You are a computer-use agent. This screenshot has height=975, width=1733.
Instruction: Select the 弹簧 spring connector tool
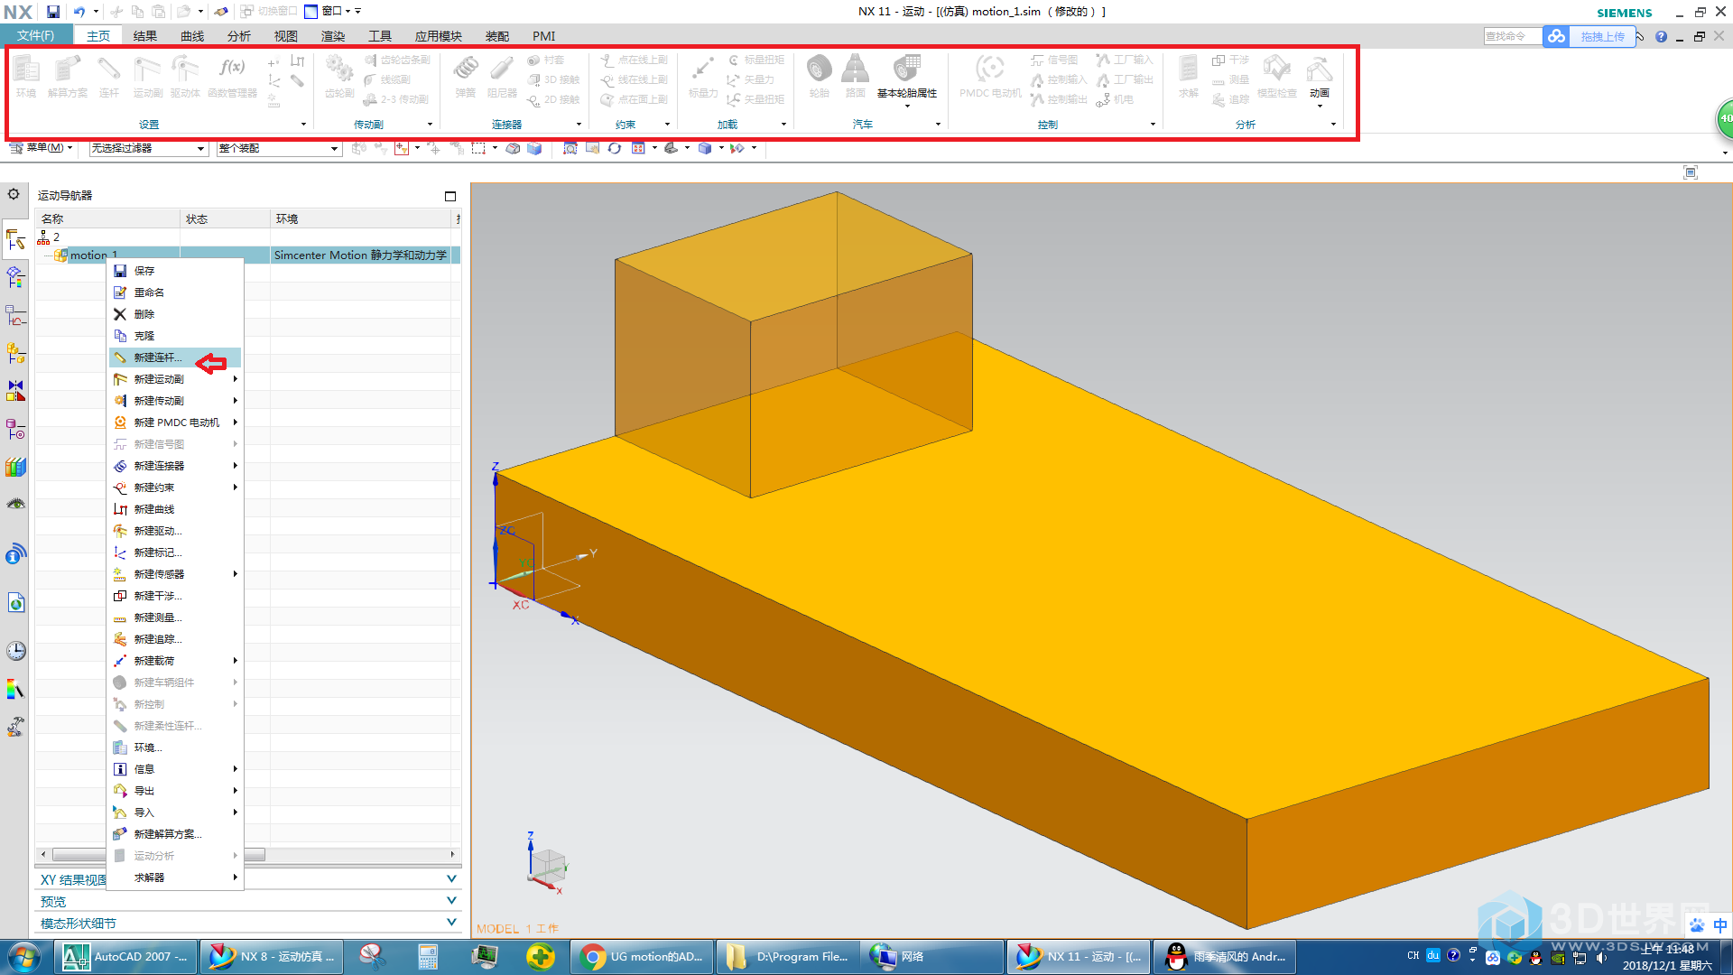466,76
